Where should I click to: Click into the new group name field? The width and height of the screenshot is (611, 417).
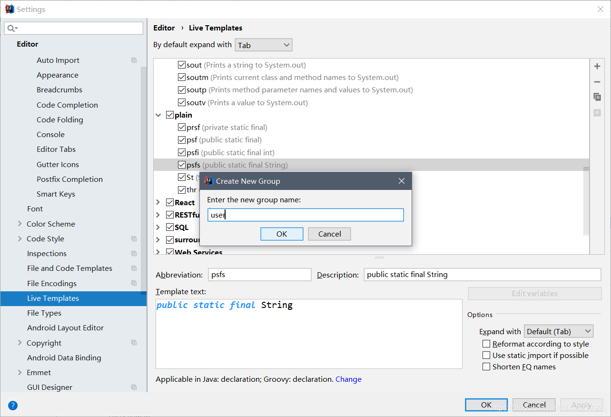[306, 215]
